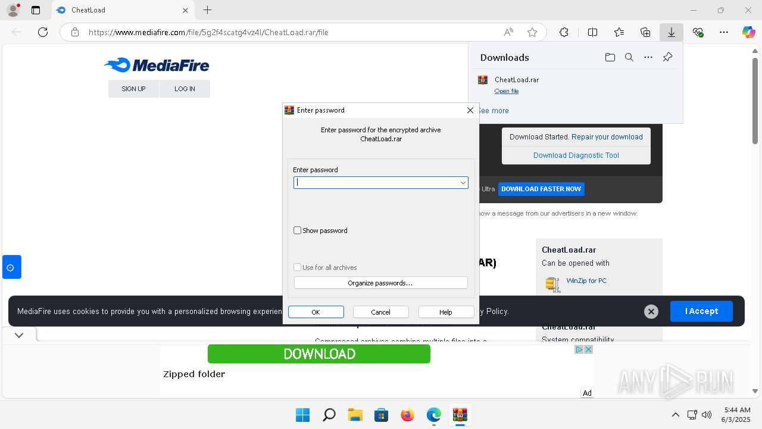
Task: Open Organize passwords dialog
Action: point(380,283)
